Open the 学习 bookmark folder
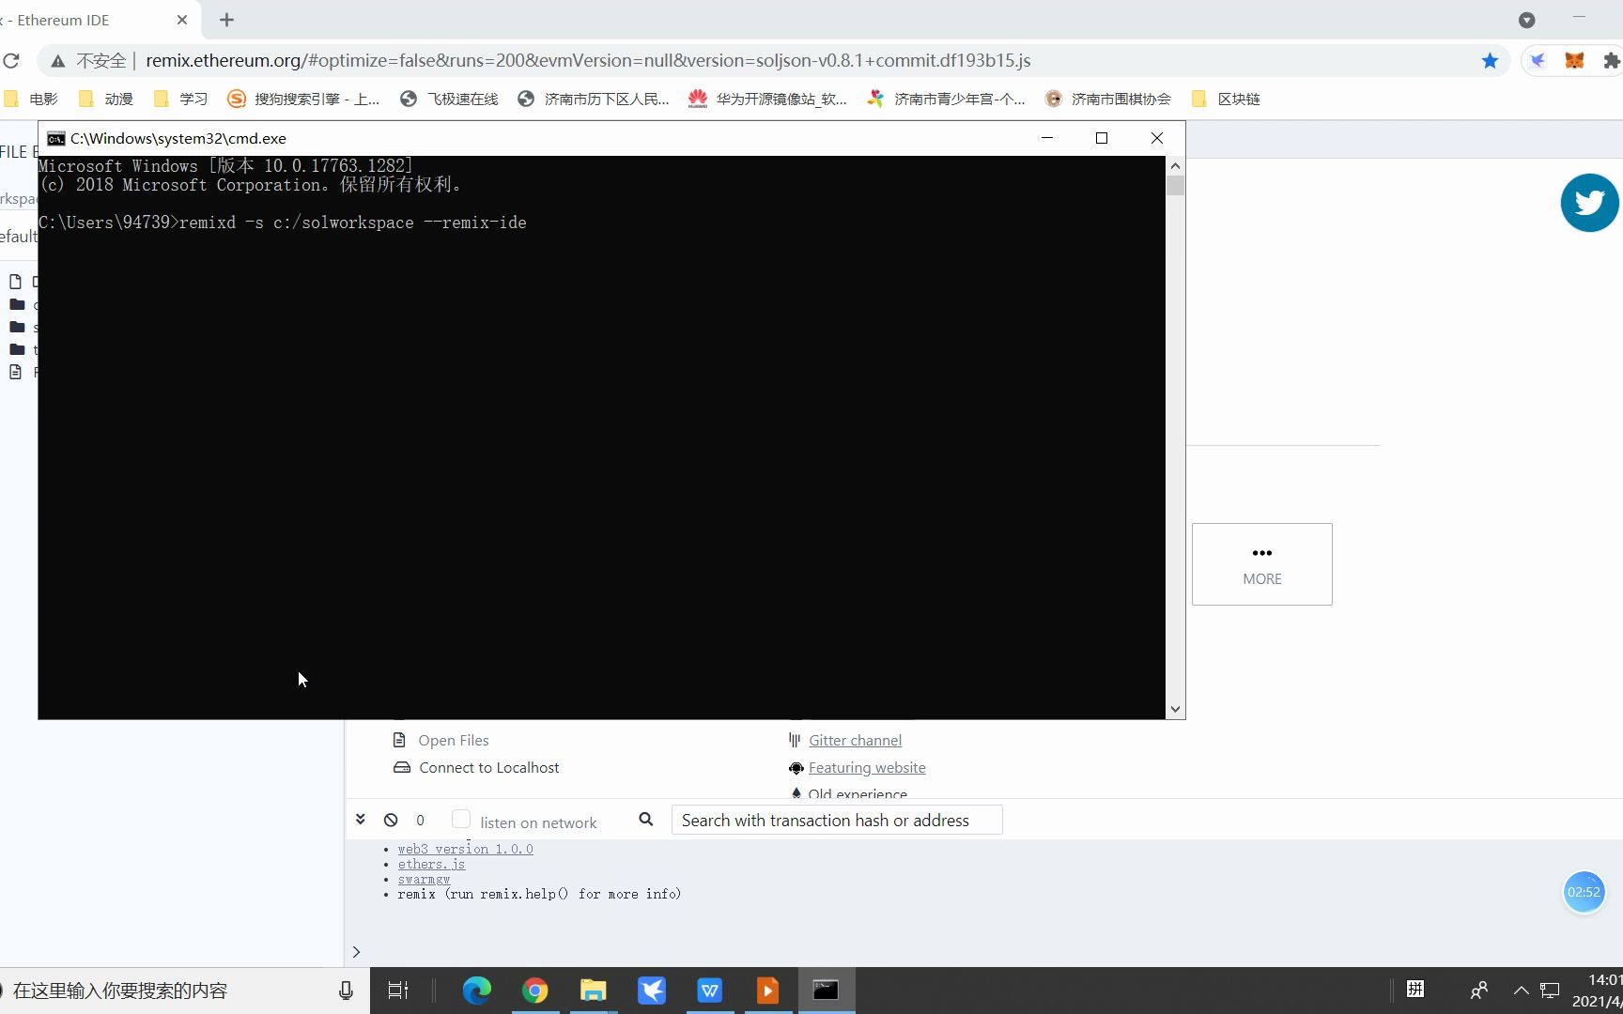This screenshot has height=1014, width=1623. [180, 99]
